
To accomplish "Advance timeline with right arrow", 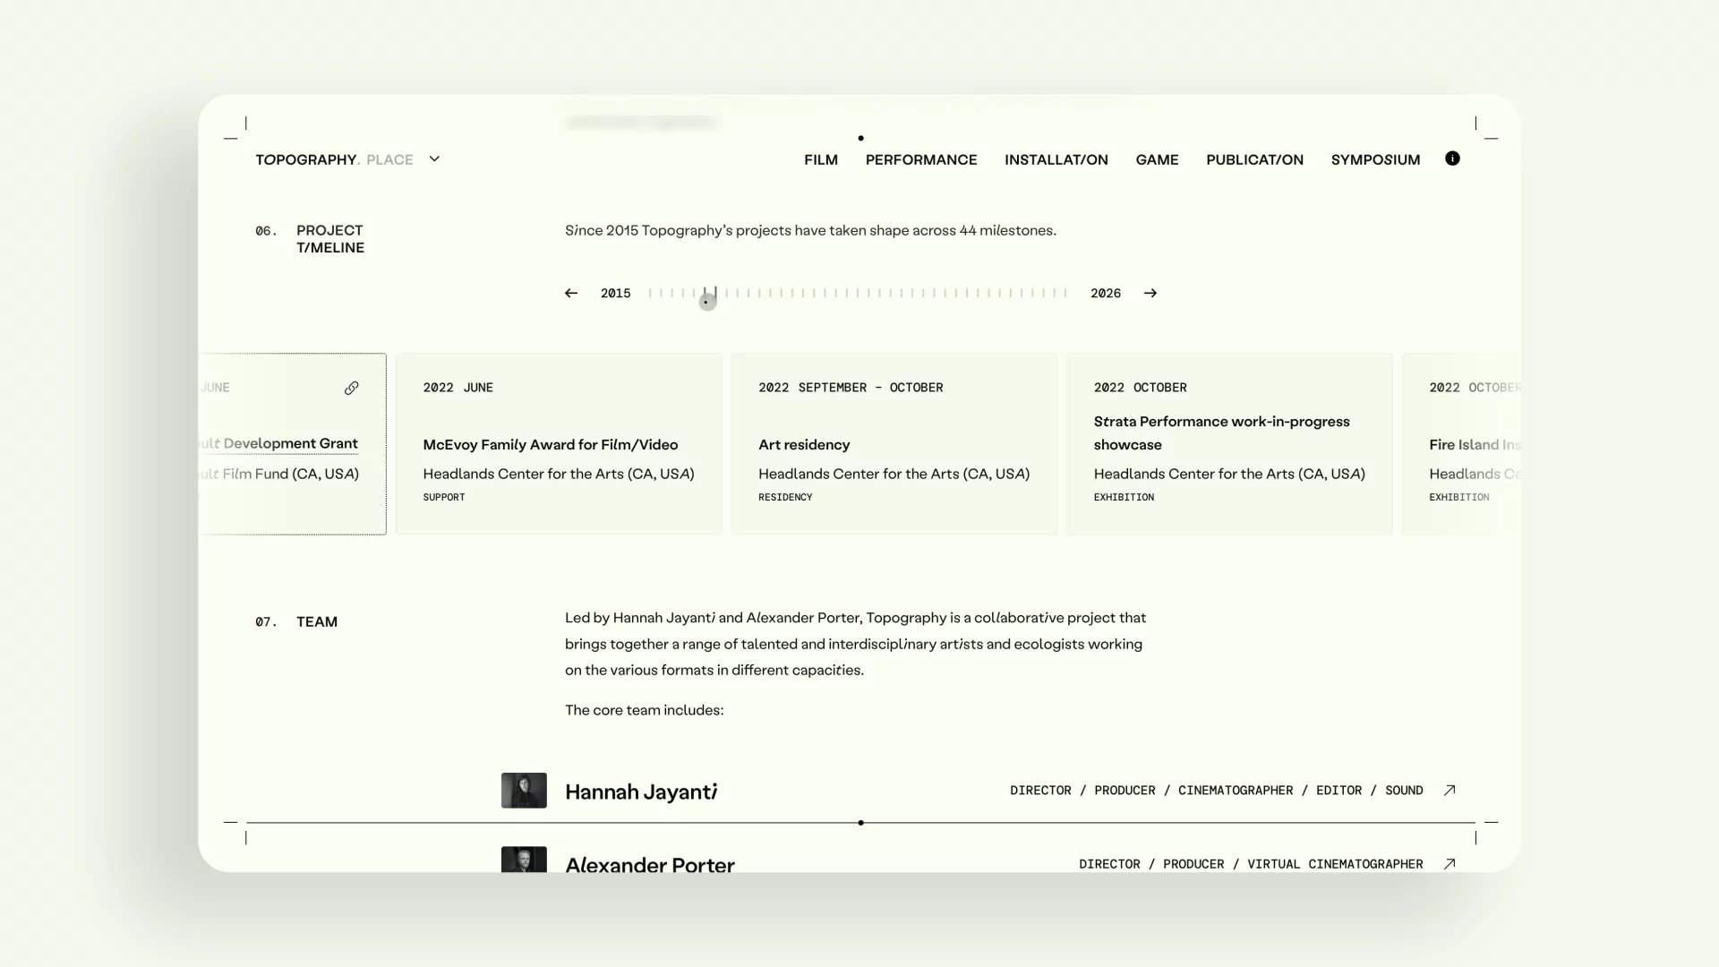I will point(1150,294).
